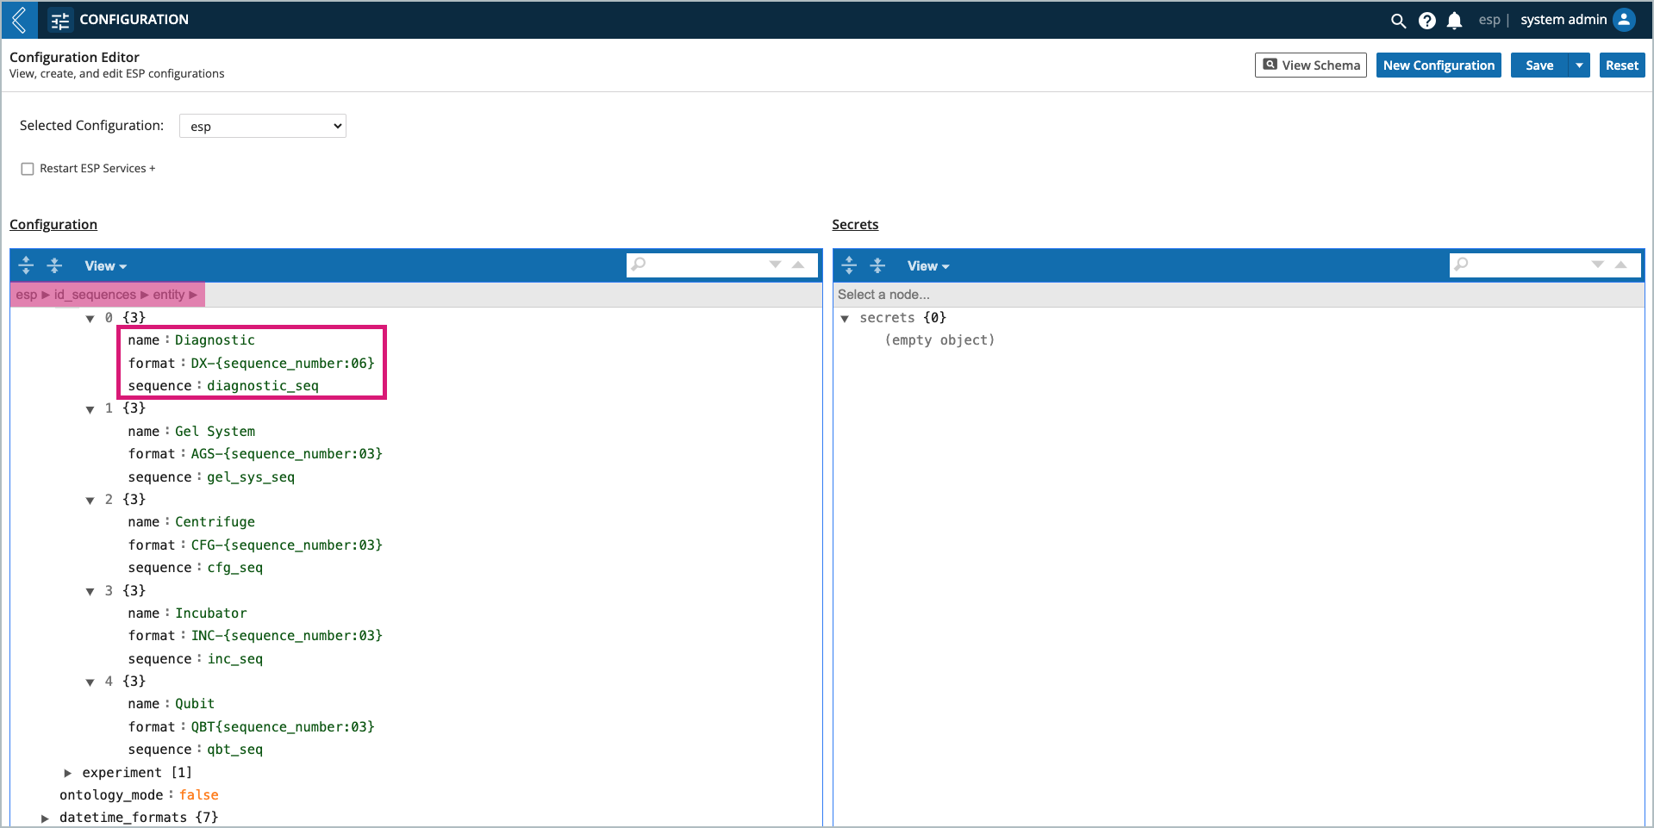Click the format value INC-{sequence_number:03}
1654x828 pixels.
pyautogui.click(x=286, y=636)
